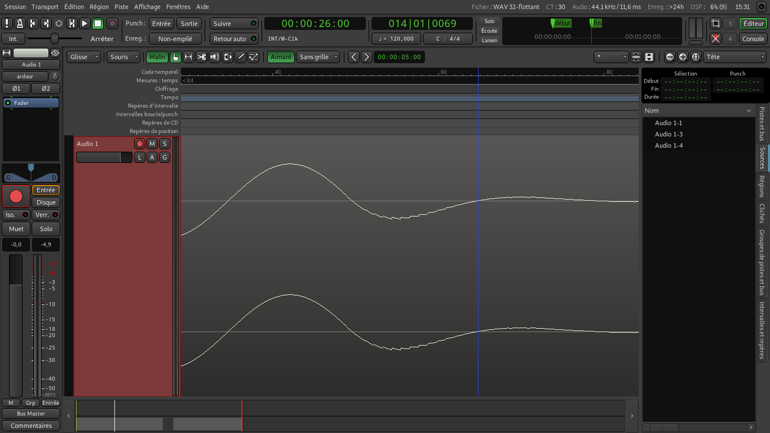Click the shuttle speed slider handle
770x433 pixels.
(55, 38)
